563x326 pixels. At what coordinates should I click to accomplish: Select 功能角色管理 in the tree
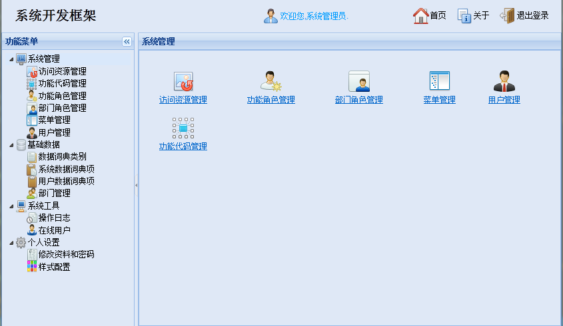pos(63,96)
